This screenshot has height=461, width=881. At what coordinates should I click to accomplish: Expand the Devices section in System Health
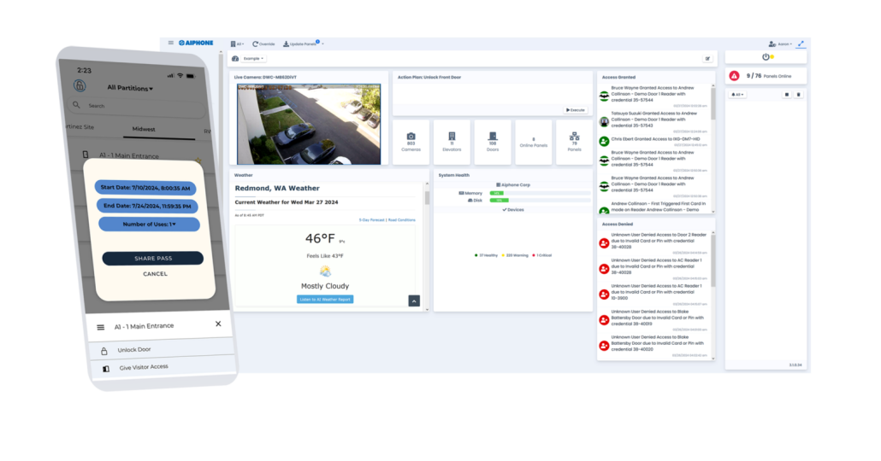coord(513,210)
